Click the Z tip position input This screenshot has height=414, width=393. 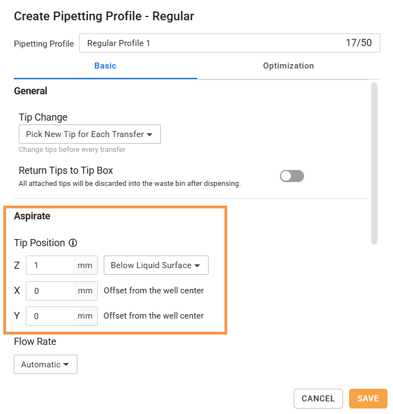(x=61, y=265)
